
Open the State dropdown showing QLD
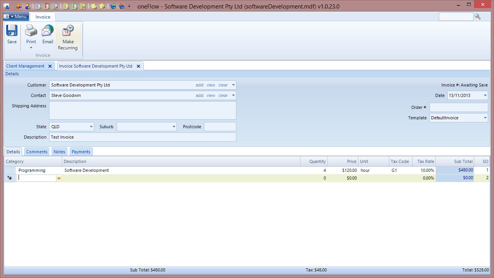91,127
